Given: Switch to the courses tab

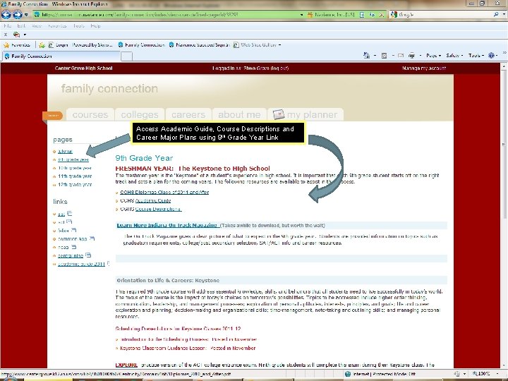Looking at the screenshot, I should tap(90, 115).
